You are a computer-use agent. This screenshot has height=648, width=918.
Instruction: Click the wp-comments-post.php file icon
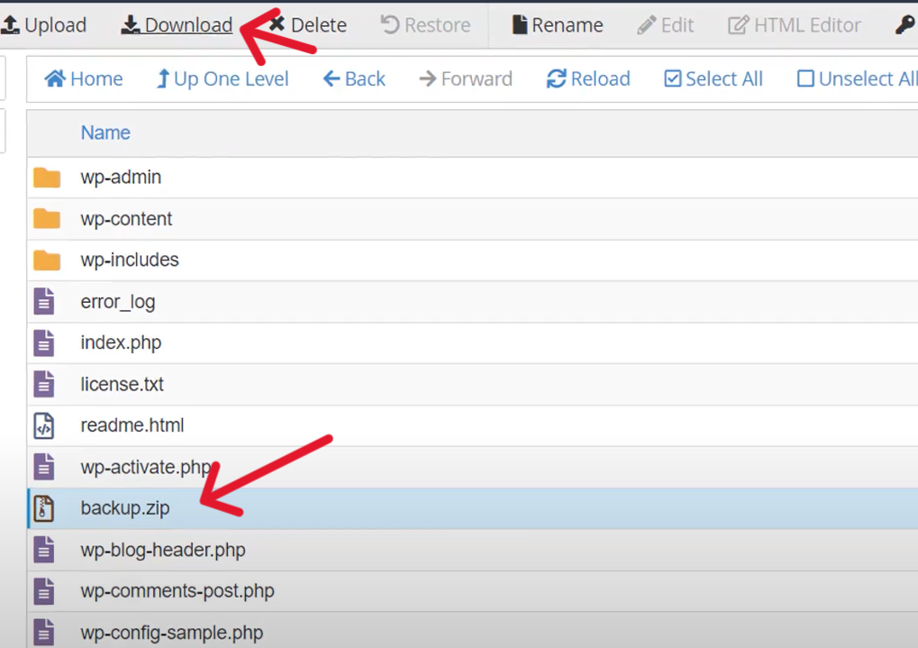pyautogui.click(x=44, y=591)
